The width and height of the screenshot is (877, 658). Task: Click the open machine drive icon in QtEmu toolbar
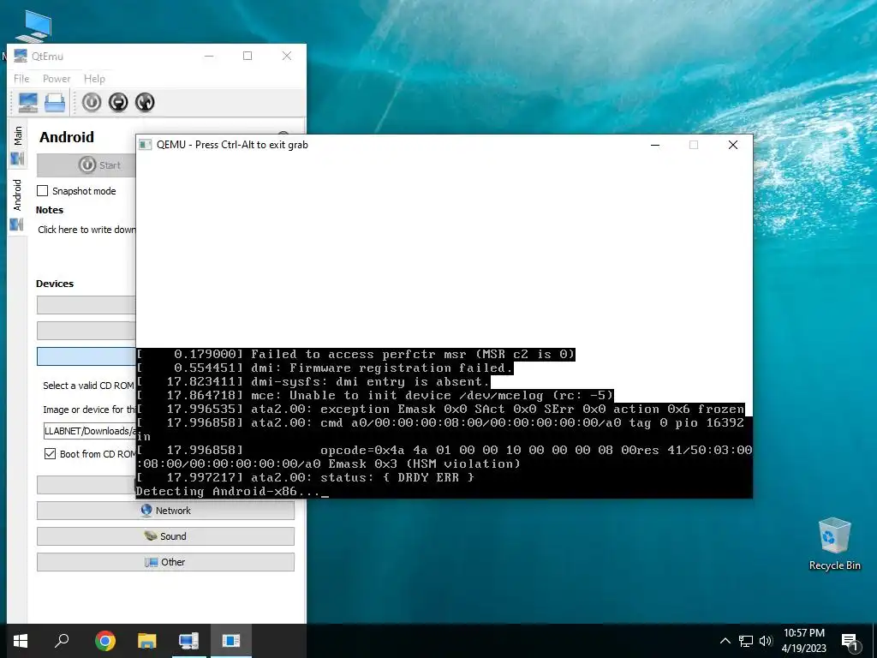55,103
